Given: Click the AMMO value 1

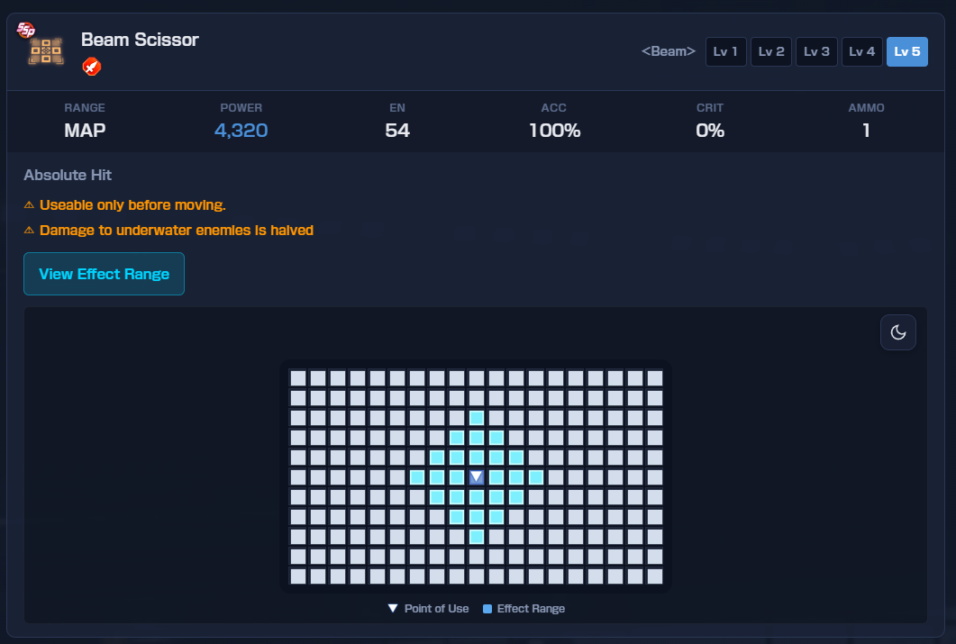Looking at the screenshot, I should tap(866, 131).
